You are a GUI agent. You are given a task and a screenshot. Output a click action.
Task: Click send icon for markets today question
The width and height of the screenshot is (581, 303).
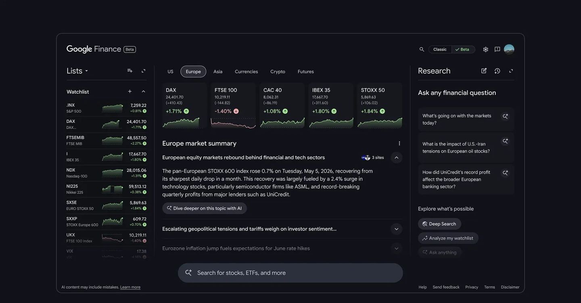pyautogui.click(x=505, y=116)
